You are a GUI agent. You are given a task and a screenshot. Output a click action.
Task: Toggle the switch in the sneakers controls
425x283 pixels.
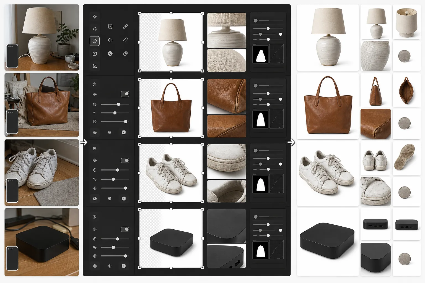click(x=125, y=160)
